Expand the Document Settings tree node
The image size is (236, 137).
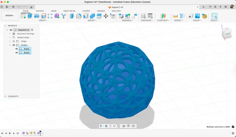point(10,34)
